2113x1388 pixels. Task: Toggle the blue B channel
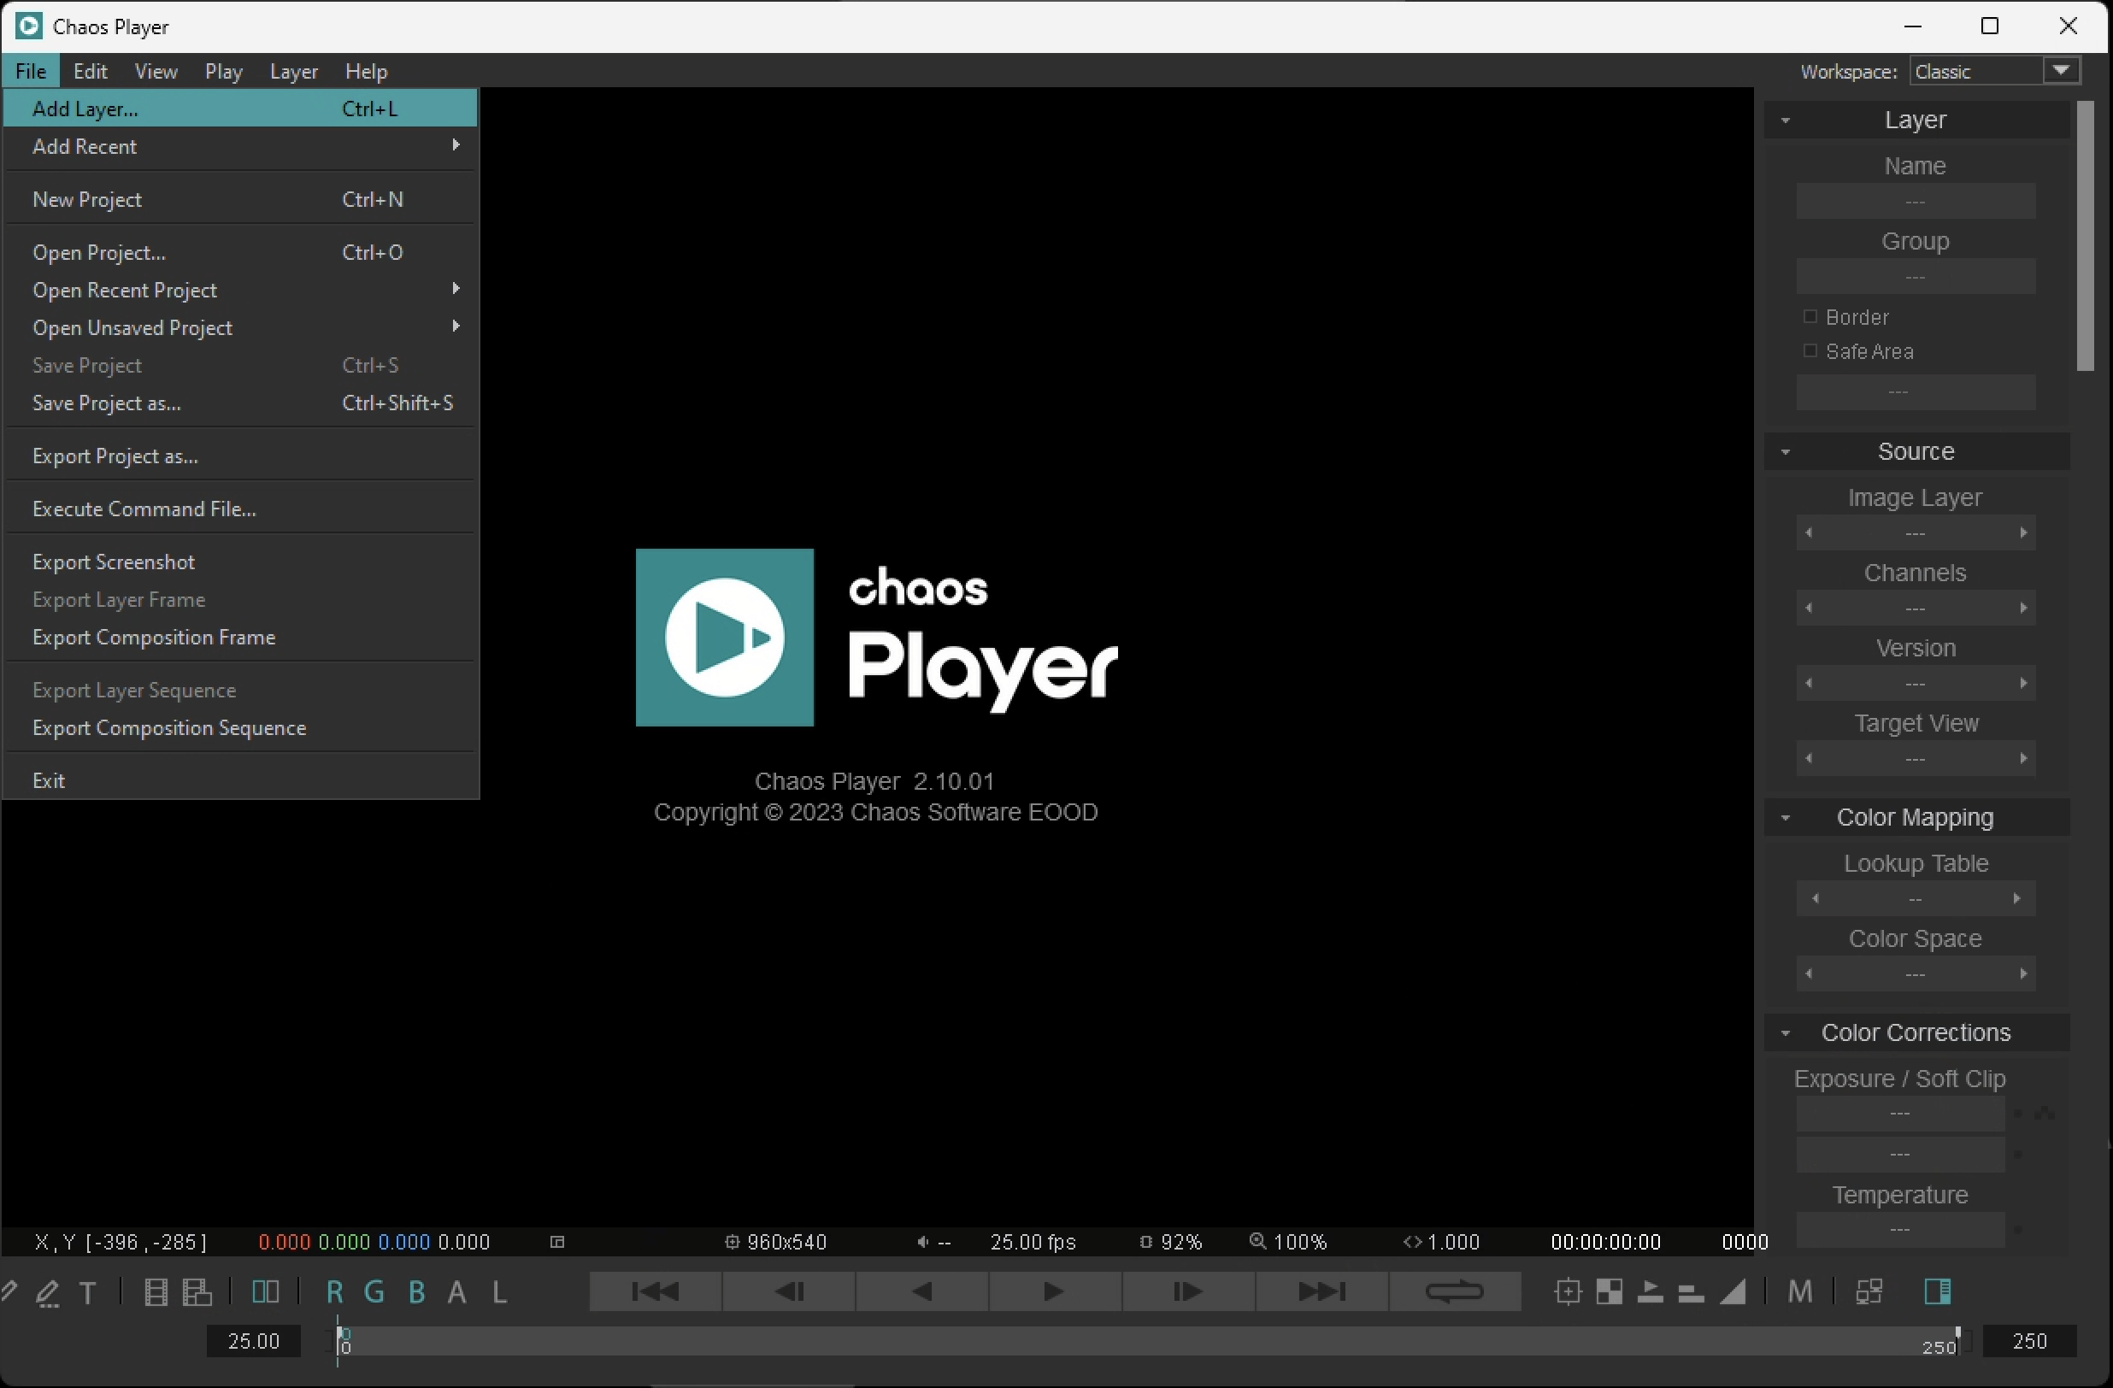(x=416, y=1292)
